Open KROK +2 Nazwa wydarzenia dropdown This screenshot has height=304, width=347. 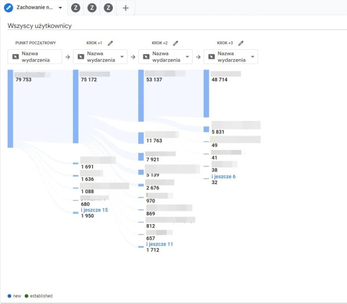(x=165, y=57)
